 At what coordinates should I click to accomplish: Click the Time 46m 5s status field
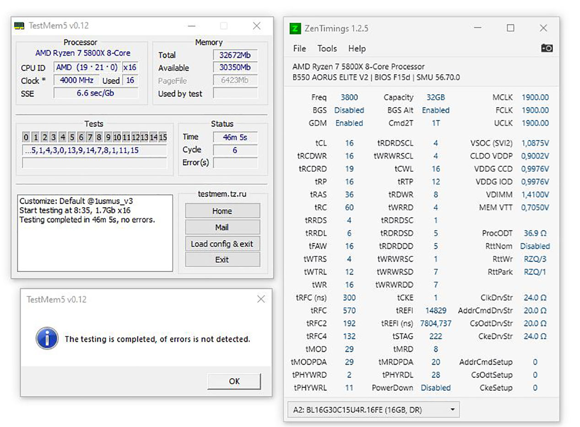[x=235, y=137]
